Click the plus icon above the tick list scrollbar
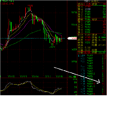 click(x=105, y=55)
